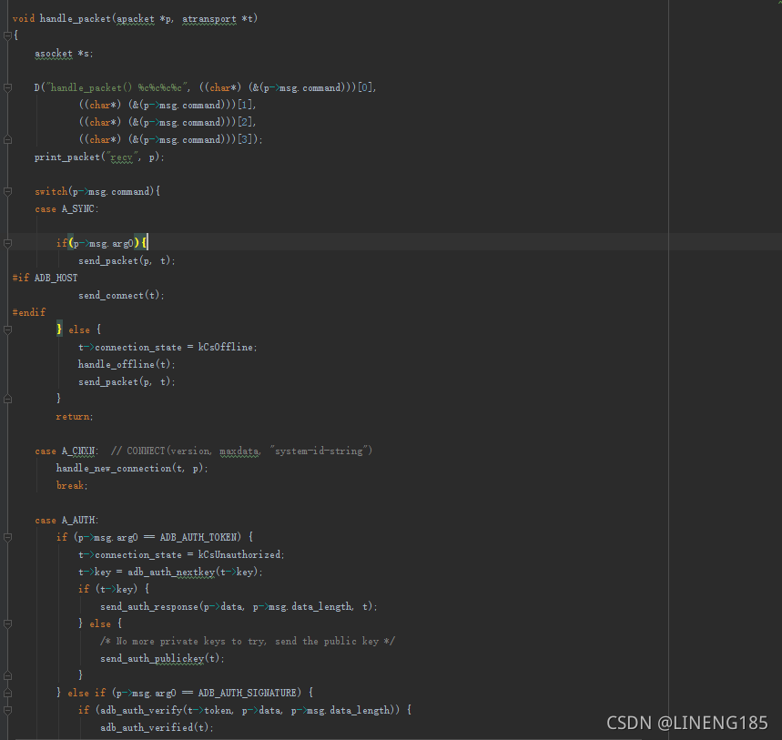Click 'p->msg.data_length' in send_auth_response arguments
Viewport: 782px width, 740px height.
pyautogui.click(x=302, y=606)
